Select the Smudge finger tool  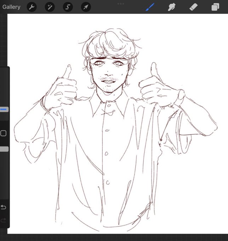click(x=171, y=7)
